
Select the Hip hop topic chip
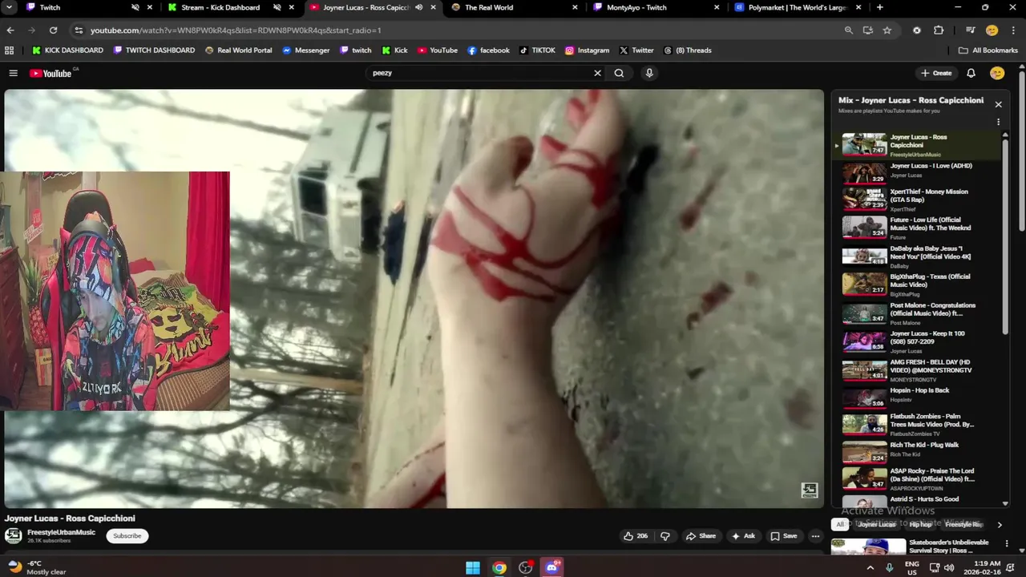920,524
